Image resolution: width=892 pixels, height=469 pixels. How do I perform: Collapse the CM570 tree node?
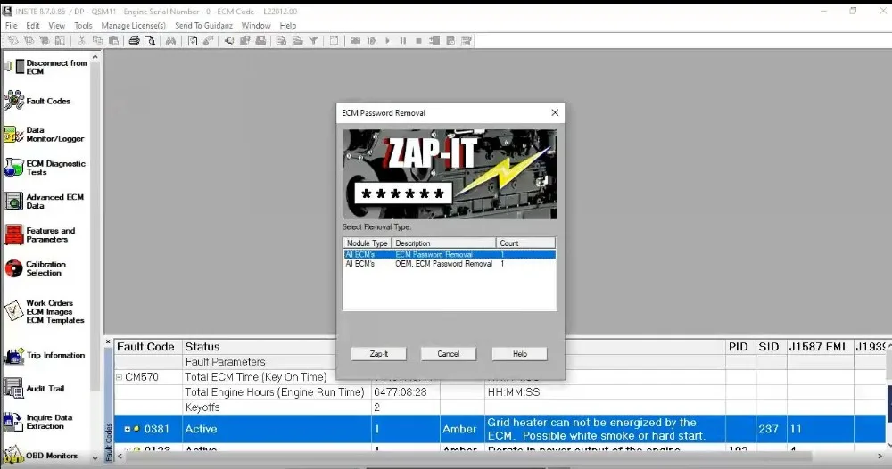point(119,377)
